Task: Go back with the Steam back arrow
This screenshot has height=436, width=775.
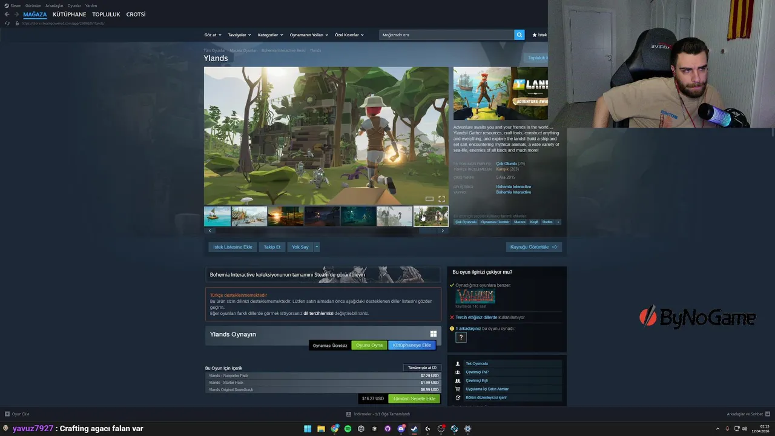Action: [7, 15]
